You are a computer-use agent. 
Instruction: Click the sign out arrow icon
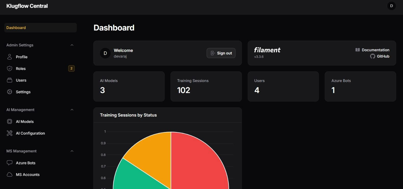point(213,53)
